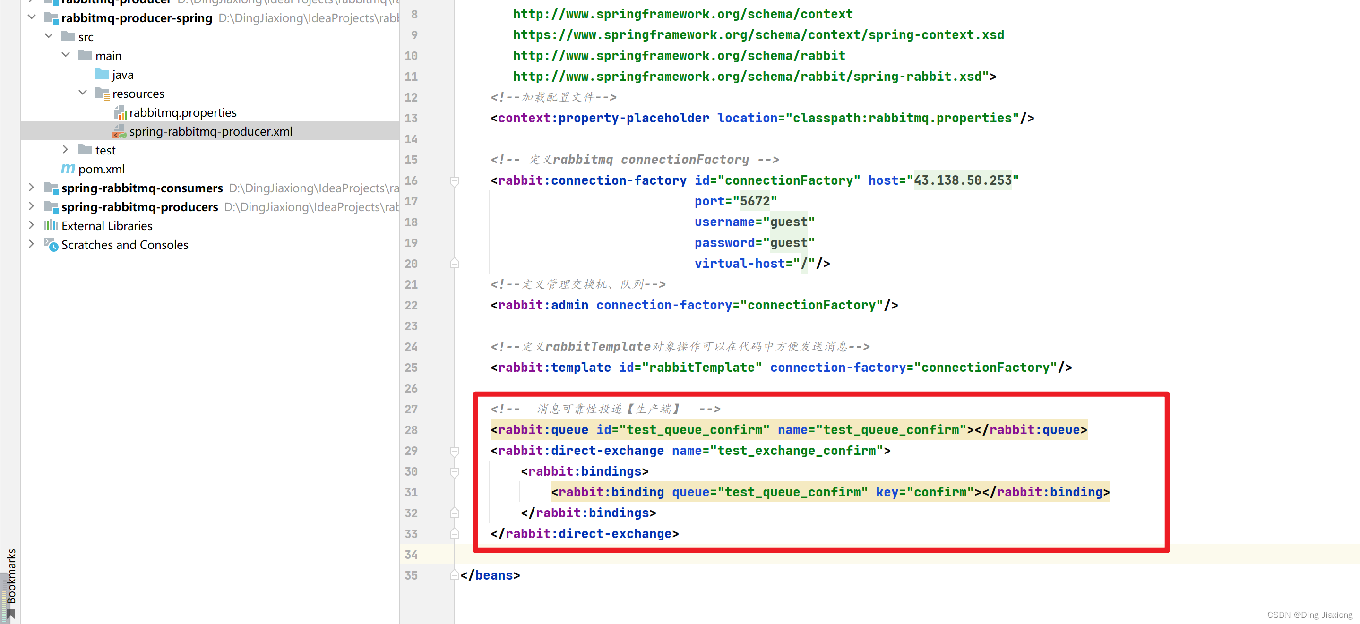Viewport: 1360px width, 624px height.
Task: Click the closing rabbit:bindings tag
Action: click(589, 513)
